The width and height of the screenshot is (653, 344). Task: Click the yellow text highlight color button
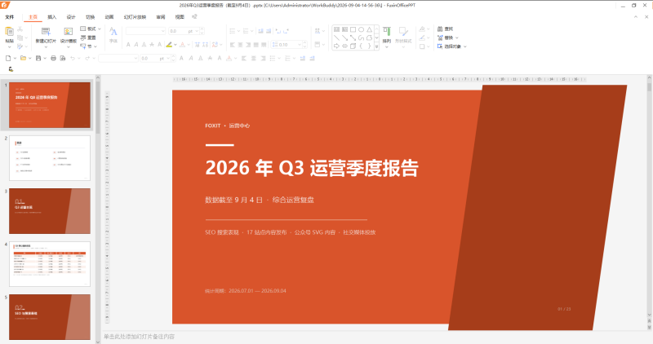(x=169, y=45)
